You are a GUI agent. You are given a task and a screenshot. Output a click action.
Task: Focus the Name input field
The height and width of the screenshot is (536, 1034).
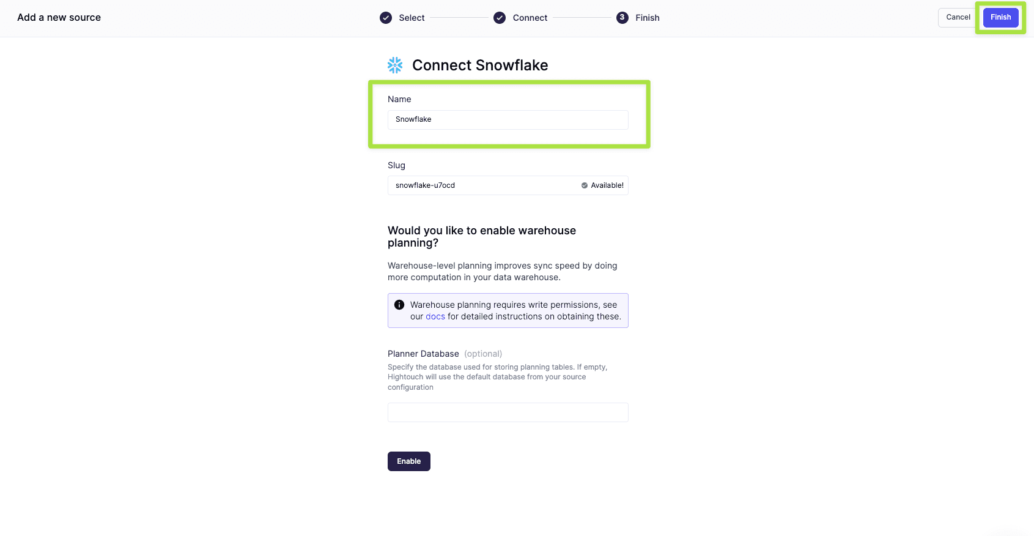point(508,119)
